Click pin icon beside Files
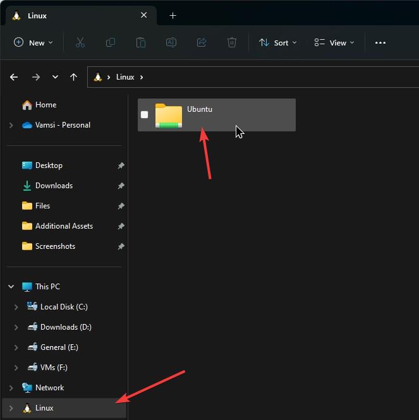The image size is (419, 420). 121,206
